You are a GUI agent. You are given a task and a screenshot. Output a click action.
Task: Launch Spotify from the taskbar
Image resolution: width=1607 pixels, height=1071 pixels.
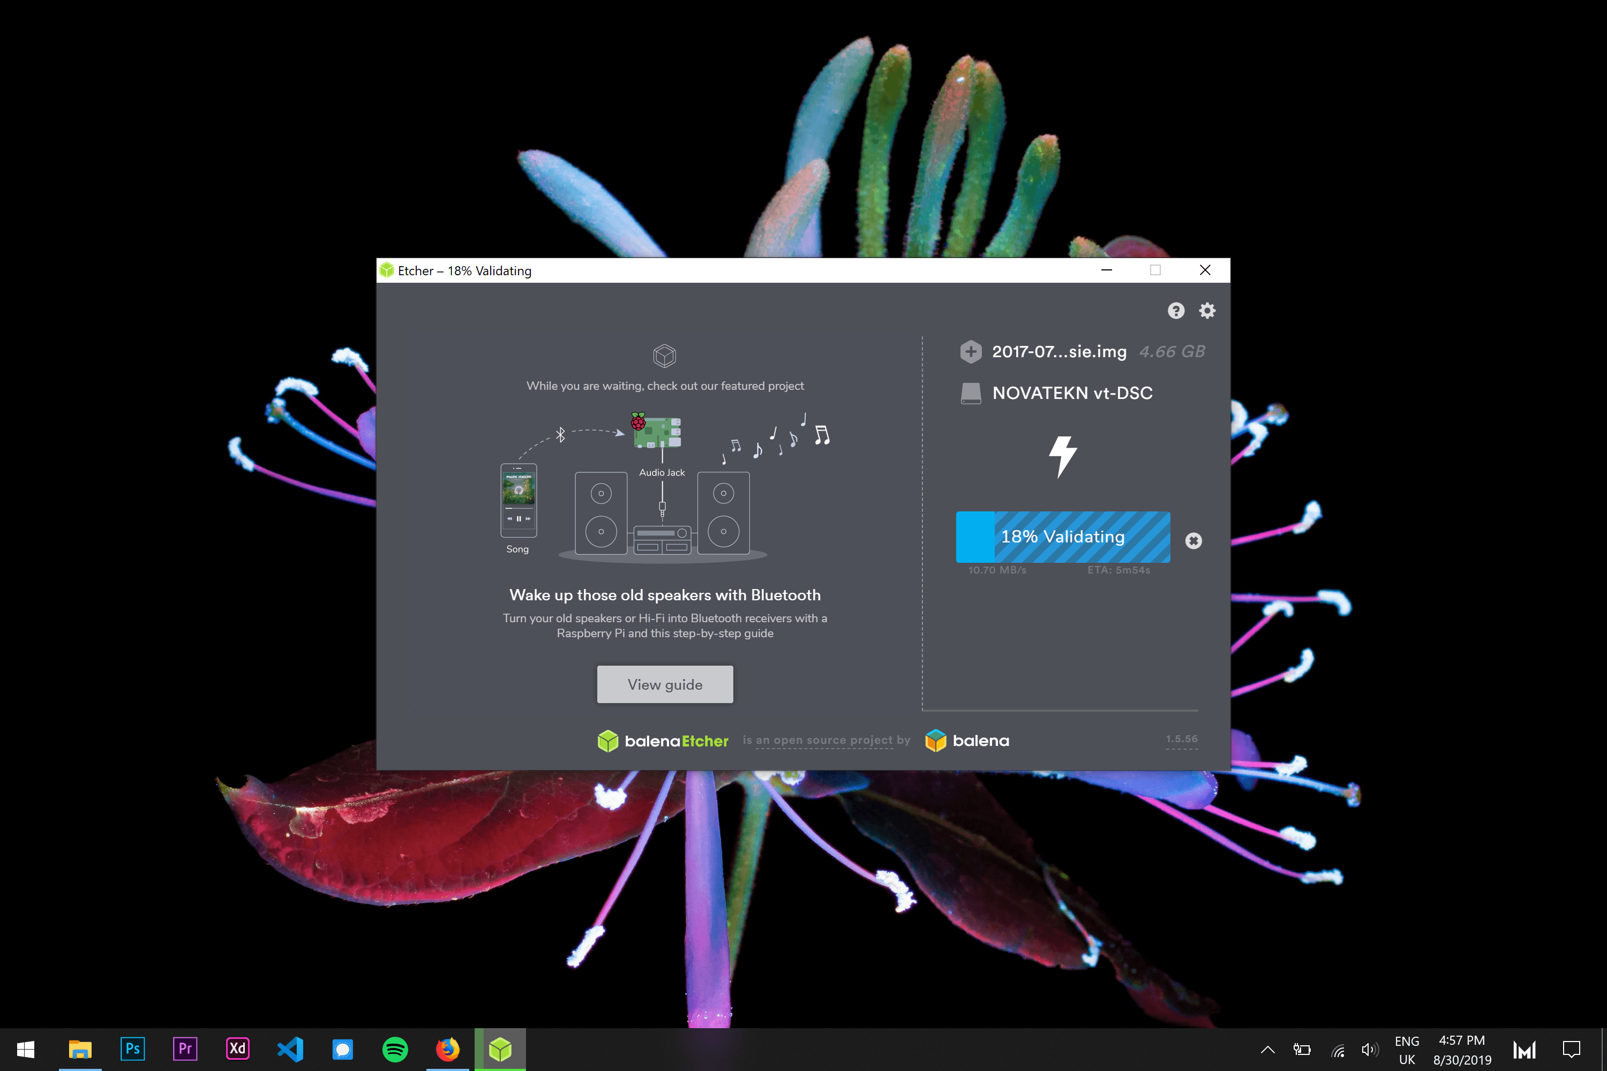click(x=396, y=1049)
